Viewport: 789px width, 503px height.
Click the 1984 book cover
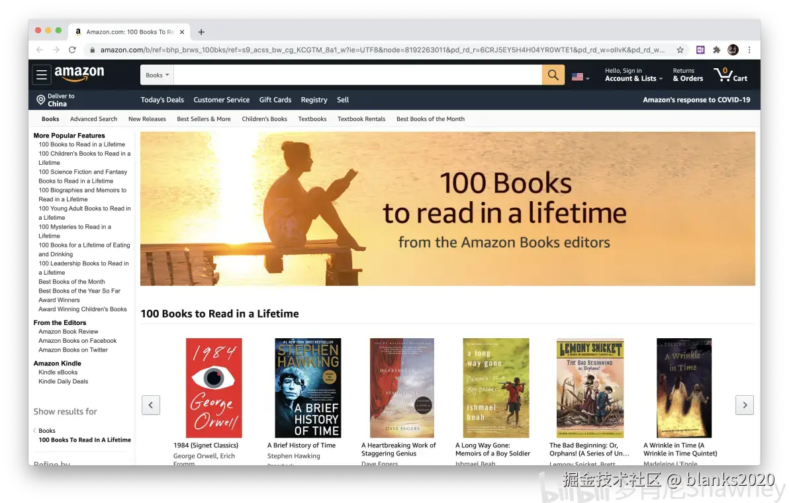214,388
